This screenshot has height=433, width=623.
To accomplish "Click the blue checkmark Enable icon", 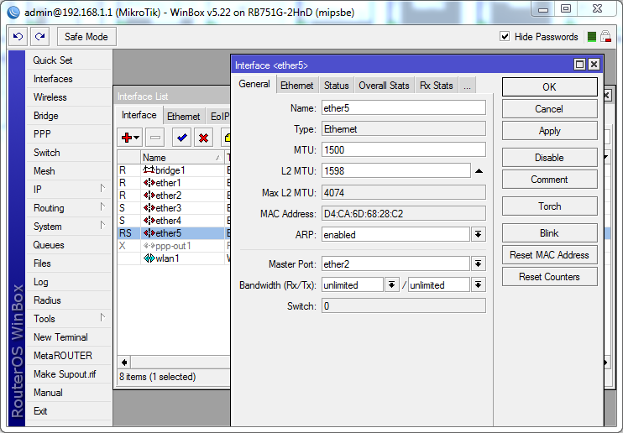I will [x=182, y=138].
